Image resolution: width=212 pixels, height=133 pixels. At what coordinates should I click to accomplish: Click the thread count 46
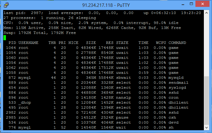(x=53, y=78)
